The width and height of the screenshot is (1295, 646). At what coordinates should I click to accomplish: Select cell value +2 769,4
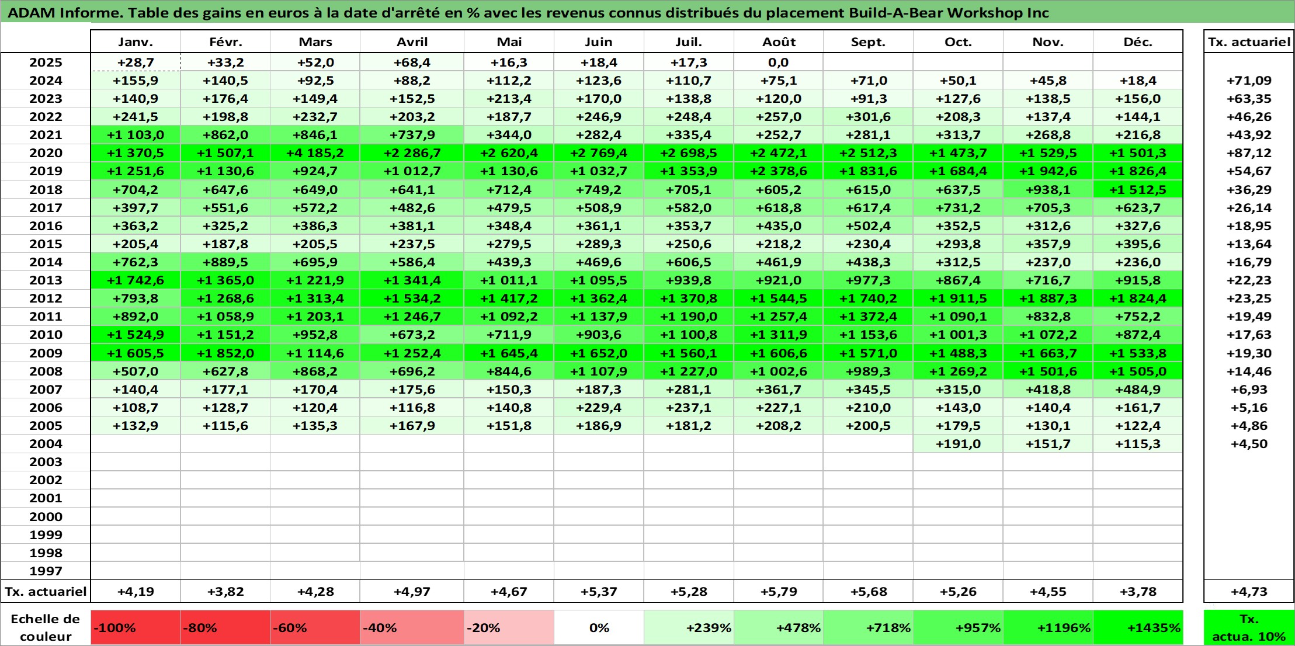[x=599, y=153]
